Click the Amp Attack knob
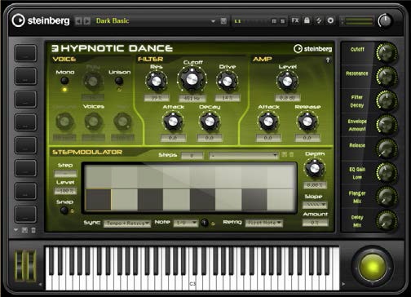 tap(268, 122)
